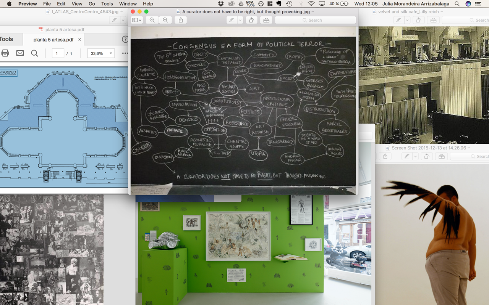
Task: Open the Acrobat help question mark
Action: click(x=125, y=39)
